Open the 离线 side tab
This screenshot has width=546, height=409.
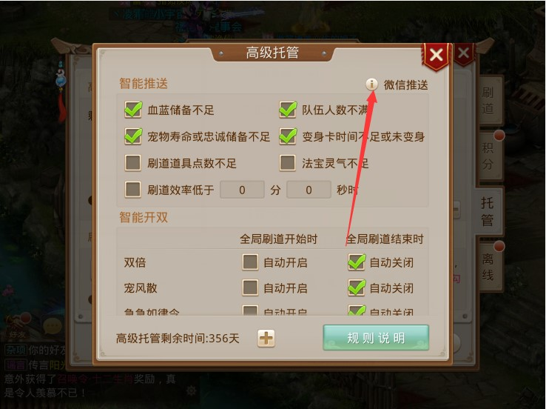(x=488, y=267)
